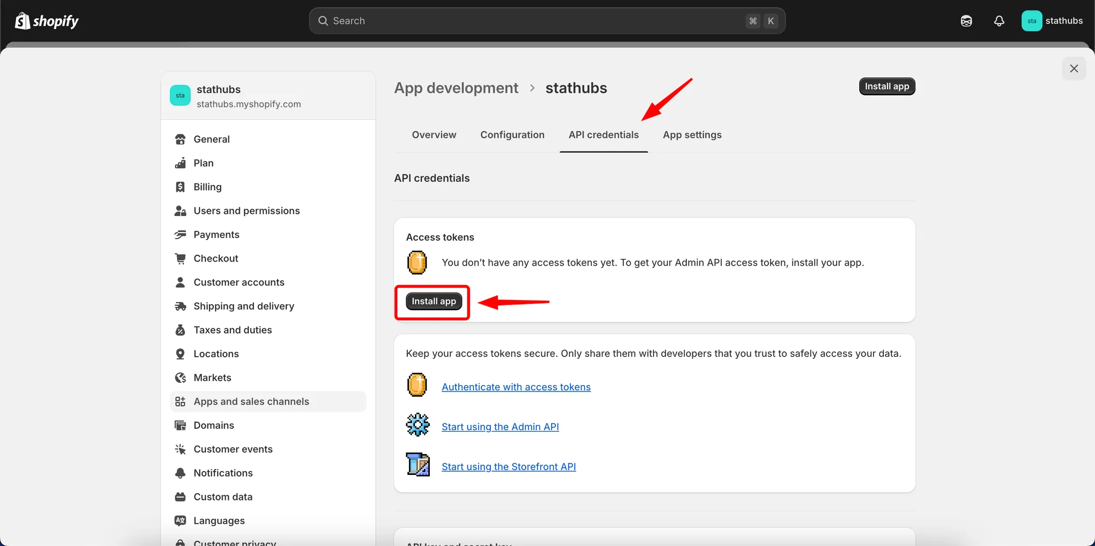
Task: Click the Taxes and duties icon
Action: (x=180, y=330)
